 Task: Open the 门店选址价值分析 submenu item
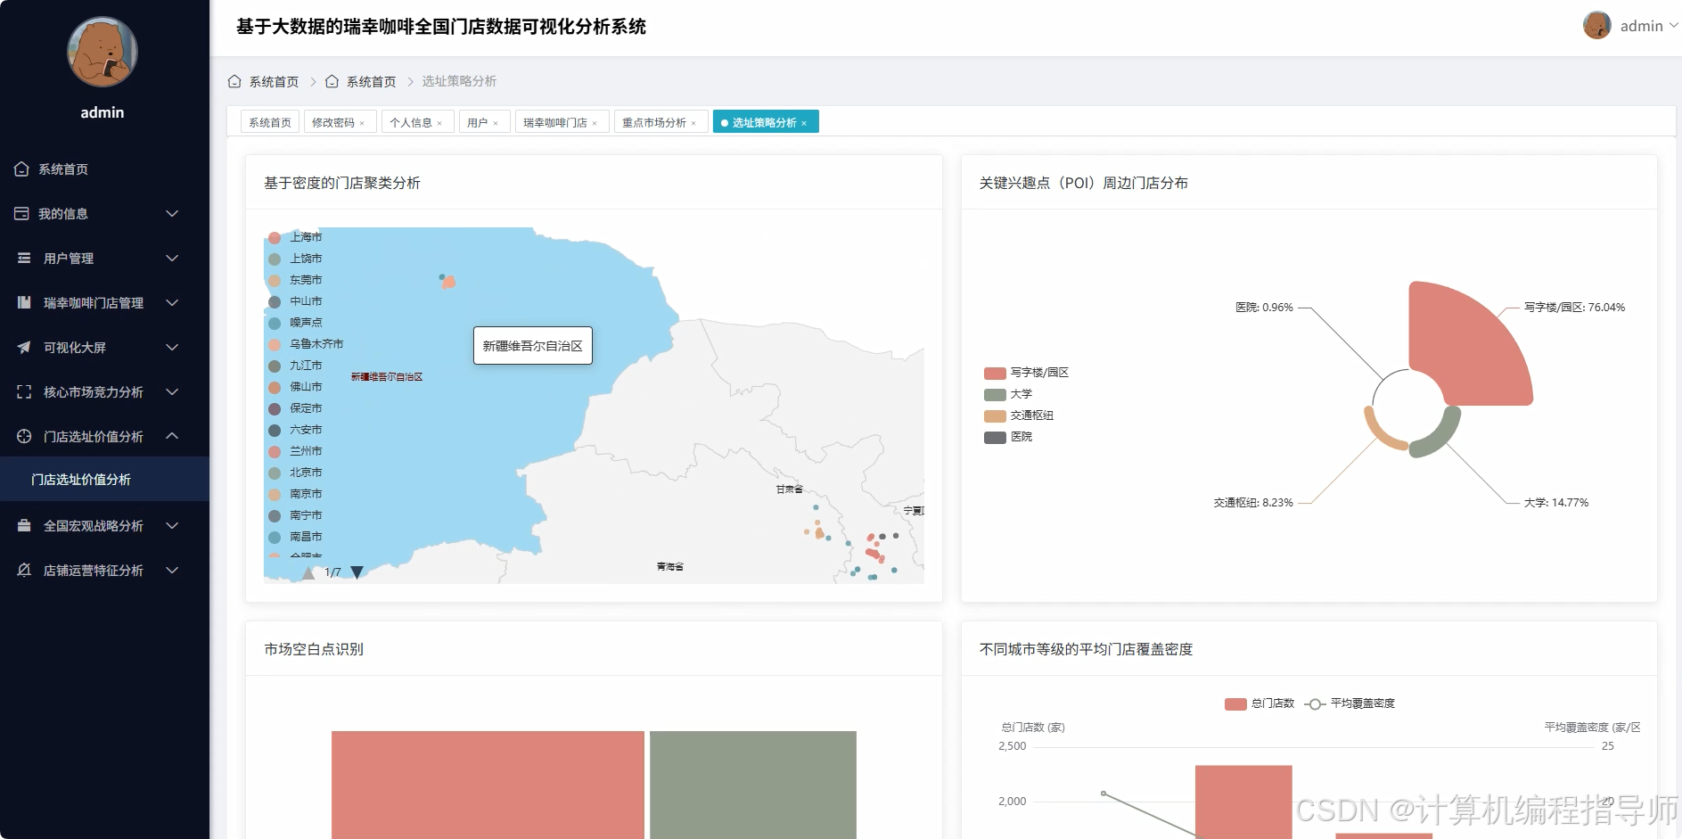pyautogui.click(x=104, y=479)
